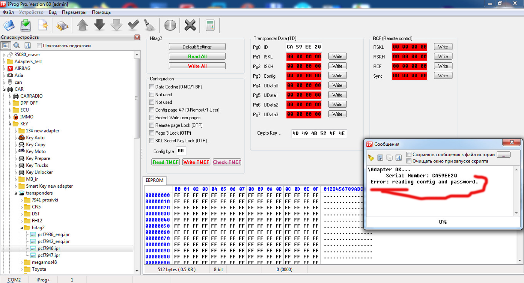The height and width of the screenshot is (283, 524).
Task: Click the checkmark verify icon in toolbar
Action: click(133, 25)
